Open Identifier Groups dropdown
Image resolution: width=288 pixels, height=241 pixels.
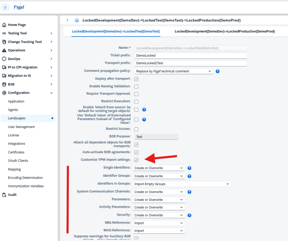coord(159,176)
